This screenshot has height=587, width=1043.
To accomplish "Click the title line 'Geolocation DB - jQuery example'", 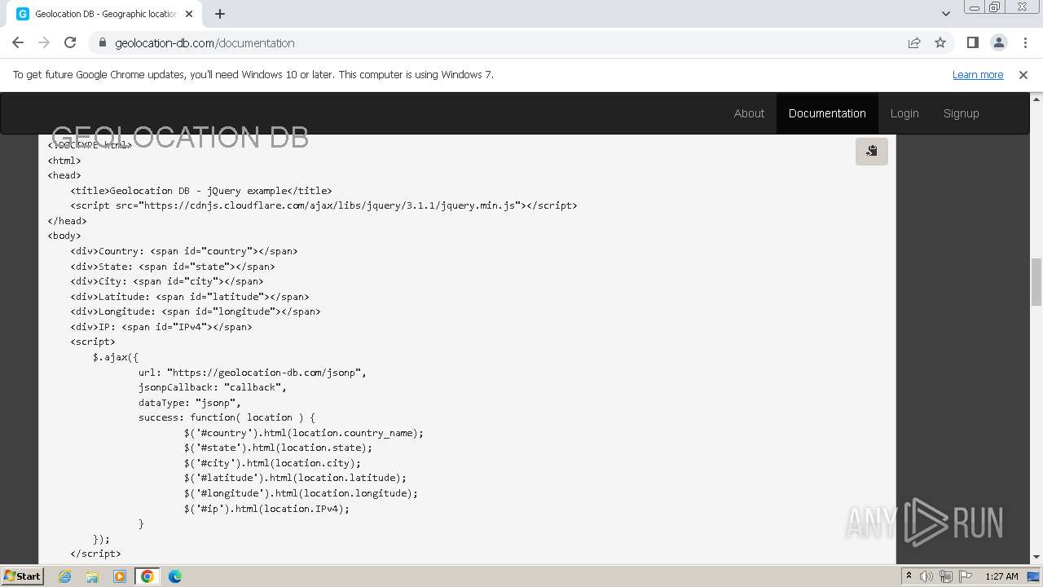I will (201, 191).
